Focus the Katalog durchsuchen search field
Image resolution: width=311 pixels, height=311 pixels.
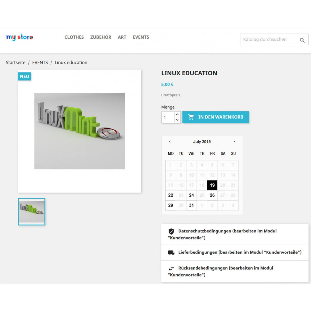coord(274,39)
